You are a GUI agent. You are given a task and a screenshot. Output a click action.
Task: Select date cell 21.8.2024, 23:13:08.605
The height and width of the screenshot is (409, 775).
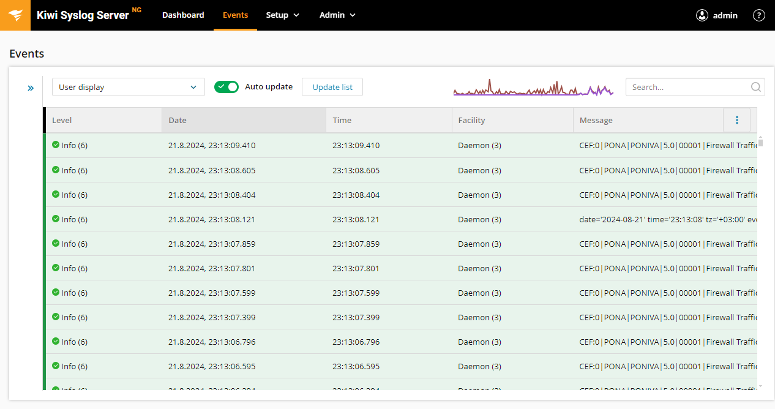click(212, 170)
